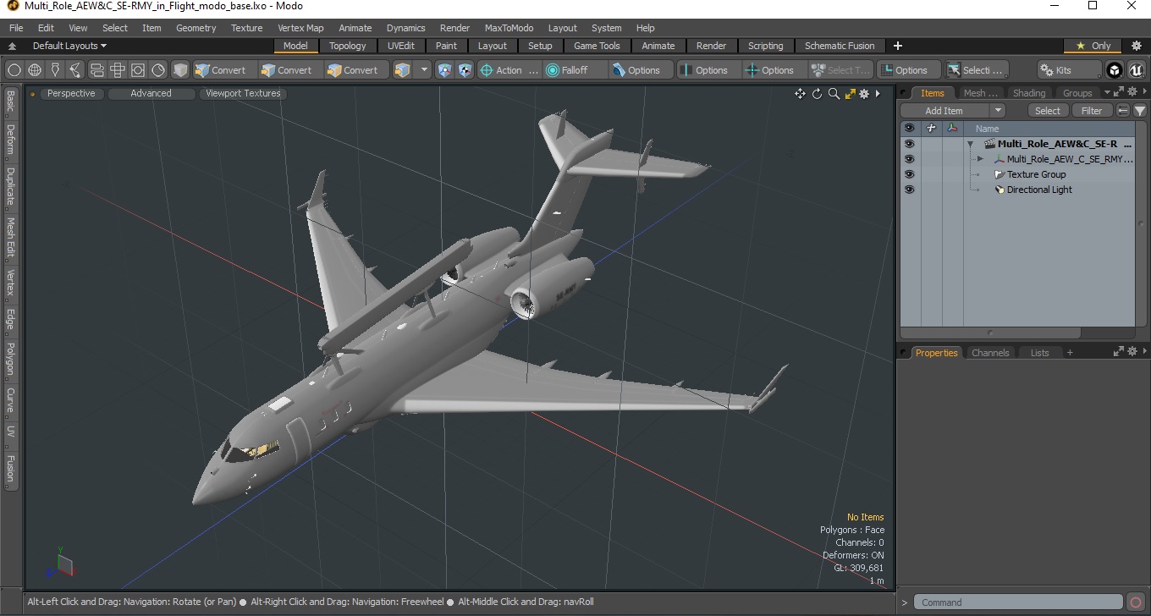Viewport: 1151px width, 616px height.
Task: Open the Selection toolbar popup
Action: click(977, 70)
